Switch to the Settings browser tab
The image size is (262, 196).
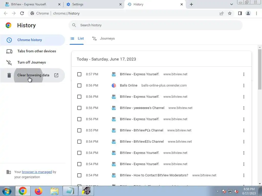94,4
